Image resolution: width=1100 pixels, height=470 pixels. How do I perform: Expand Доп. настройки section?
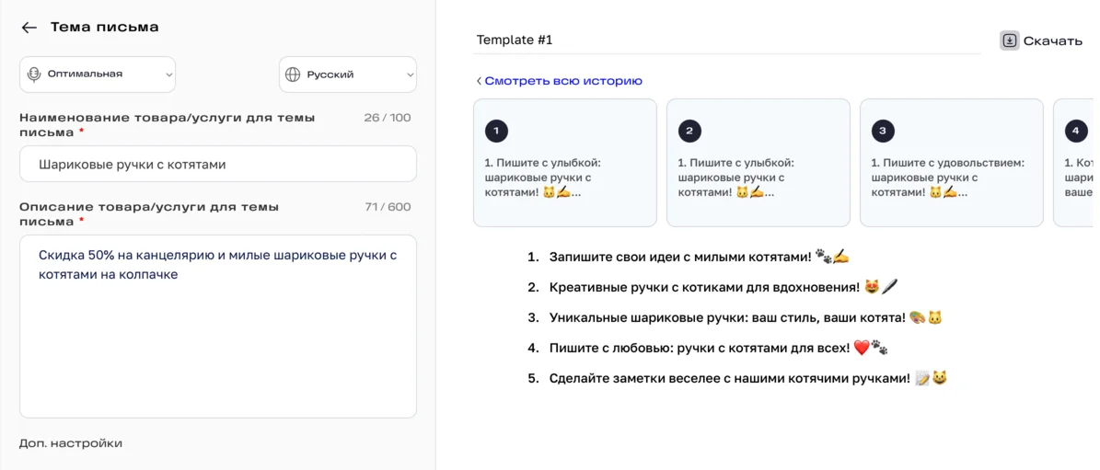[71, 443]
